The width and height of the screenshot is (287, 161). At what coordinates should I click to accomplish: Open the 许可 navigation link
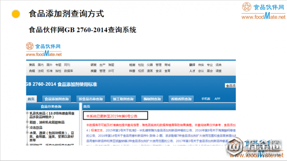(111, 71)
